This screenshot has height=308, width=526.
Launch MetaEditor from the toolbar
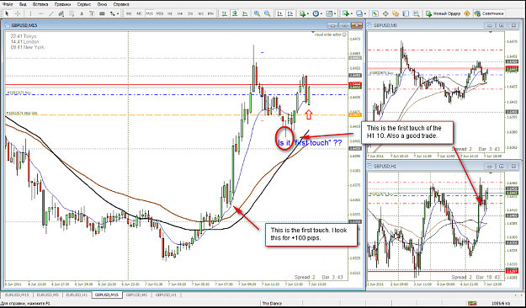pos(466,13)
